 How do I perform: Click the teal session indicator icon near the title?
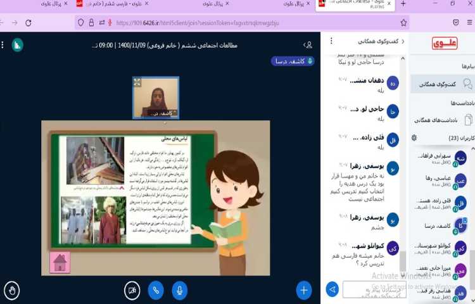tap(18, 45)
